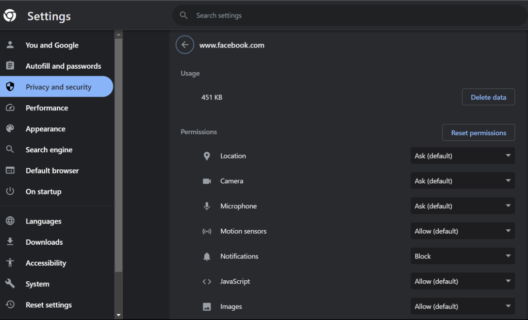Click the Reset settings history icon
This screenshot has height=320, width=528.
(10, 305)
